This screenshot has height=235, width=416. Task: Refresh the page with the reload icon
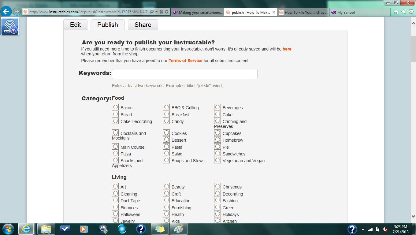coord(166,12)
